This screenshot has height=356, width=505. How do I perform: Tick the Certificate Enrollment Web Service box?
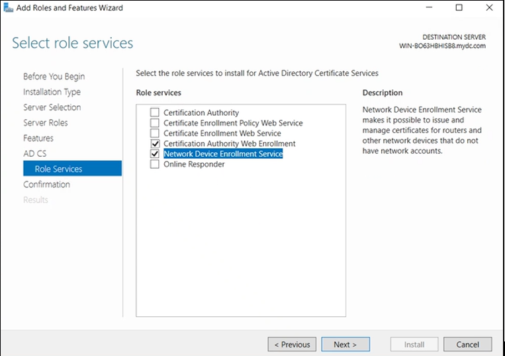coord(155,133)
